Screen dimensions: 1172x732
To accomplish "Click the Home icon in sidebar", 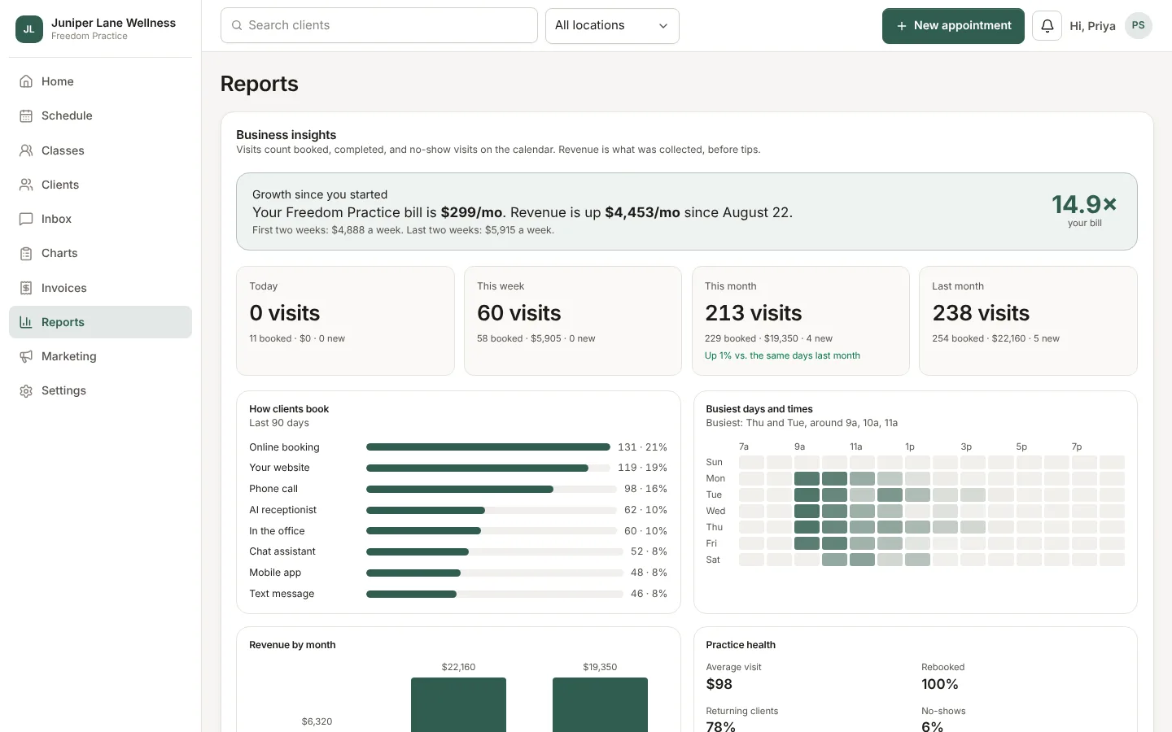I will pos(26,81).
